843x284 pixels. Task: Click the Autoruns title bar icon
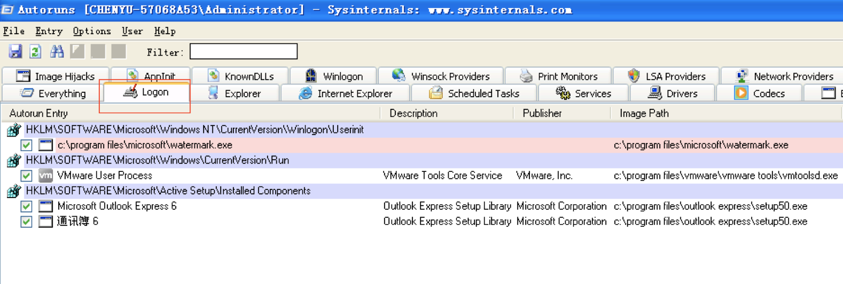click(7, 10)
